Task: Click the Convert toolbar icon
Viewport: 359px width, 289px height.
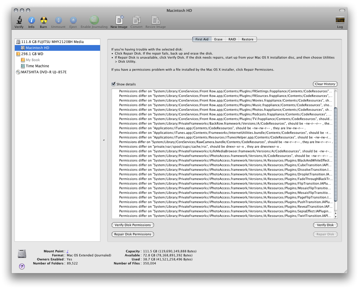Action: [x=136, y=20]
